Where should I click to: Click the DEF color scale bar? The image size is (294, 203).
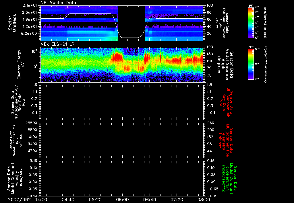tap(251, 64)
